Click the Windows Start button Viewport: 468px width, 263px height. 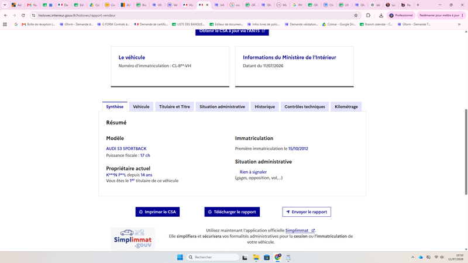(x=180, y=257)
